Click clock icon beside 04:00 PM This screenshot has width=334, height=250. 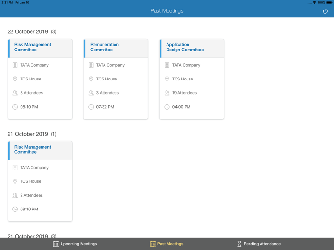(167, 107)
